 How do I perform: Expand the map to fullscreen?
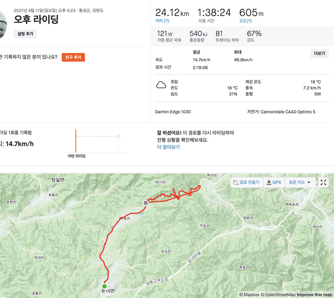(323, 182)
